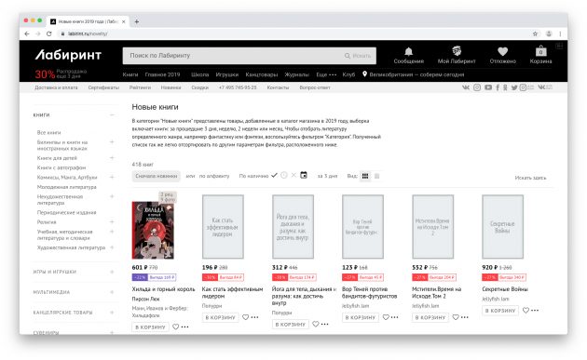Image resolution: width=587 pixels, height=360 pixels.
Task: Click the browser reload icon
Action: [49, 33]
